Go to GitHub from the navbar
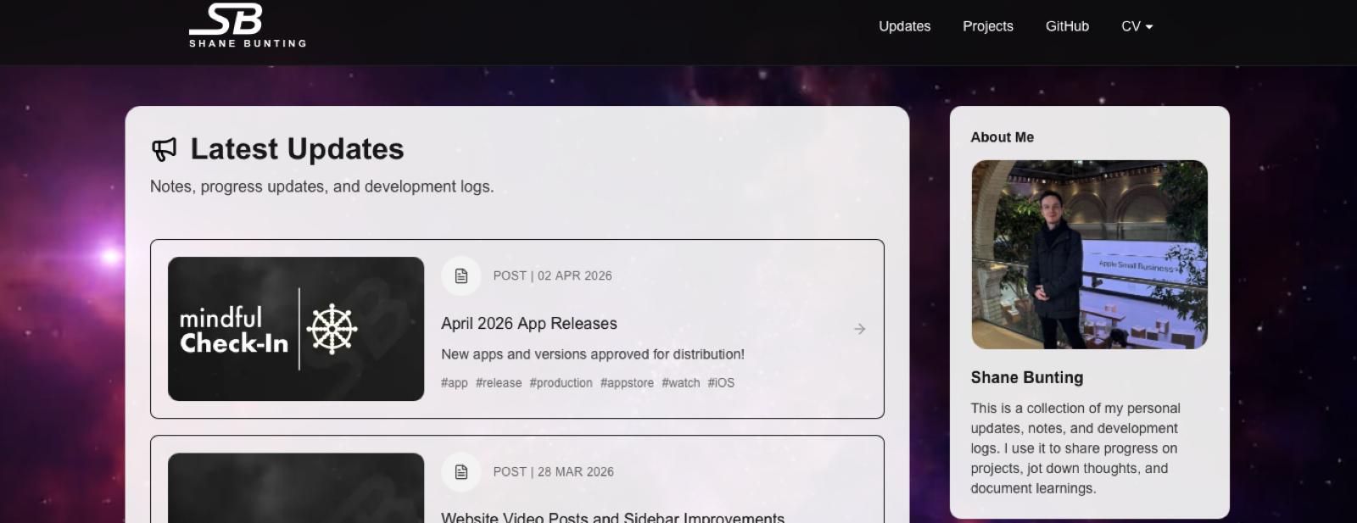 point(1067,26)
